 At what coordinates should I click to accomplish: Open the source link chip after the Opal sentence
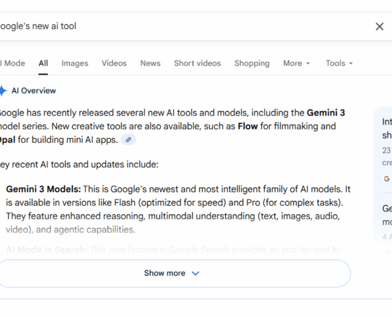coord(128,140)
